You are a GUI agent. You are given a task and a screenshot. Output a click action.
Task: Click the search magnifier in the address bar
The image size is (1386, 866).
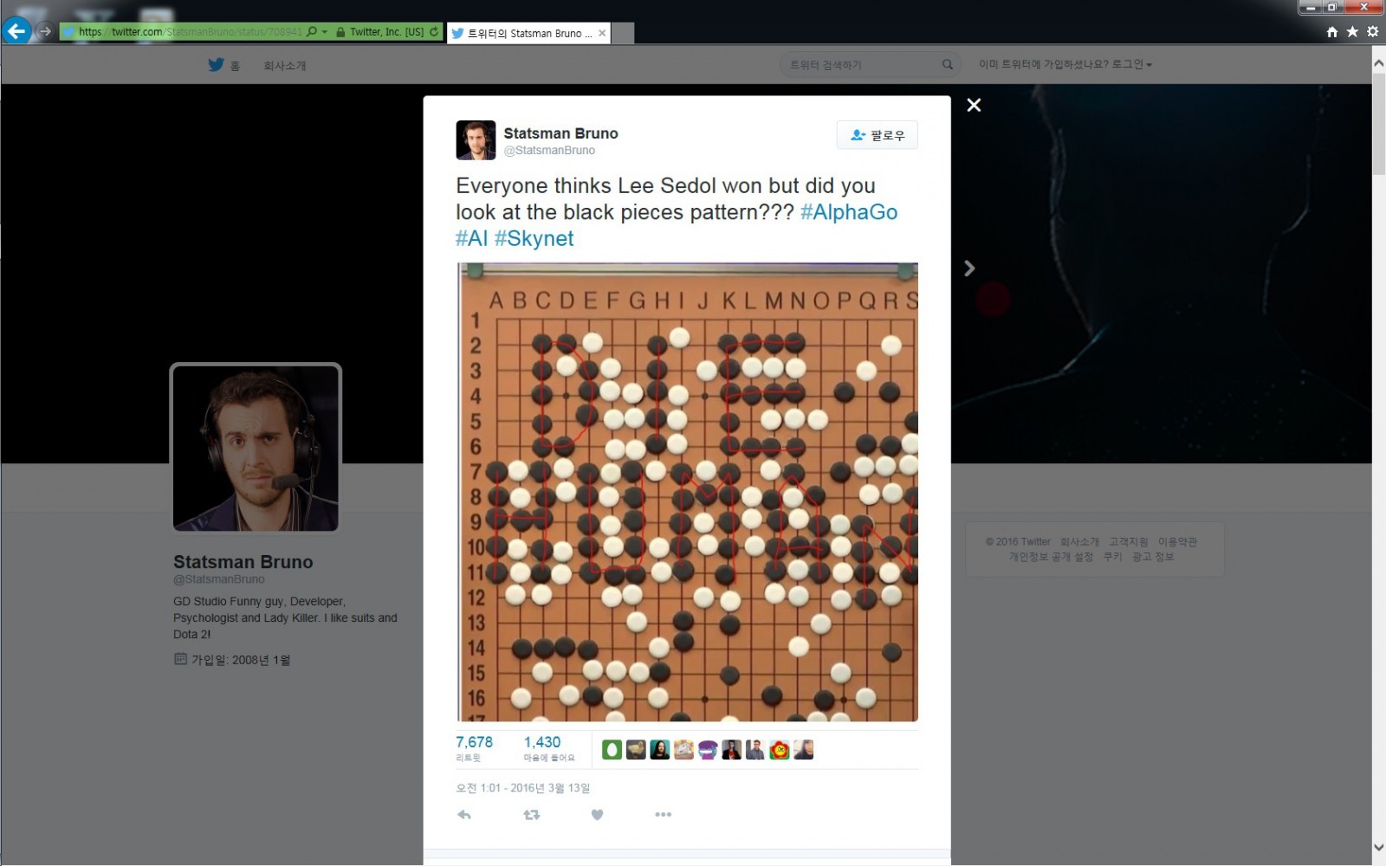click(312, 32)
